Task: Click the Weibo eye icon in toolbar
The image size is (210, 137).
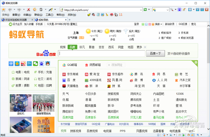Action: pyautogui.click(x=111, y=15)
